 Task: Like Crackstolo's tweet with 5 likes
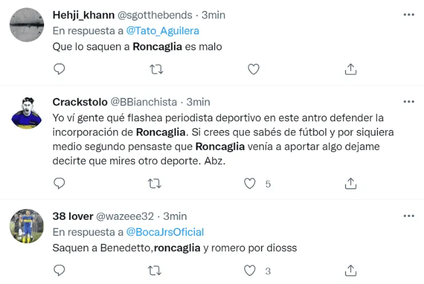tap(250, 184)
